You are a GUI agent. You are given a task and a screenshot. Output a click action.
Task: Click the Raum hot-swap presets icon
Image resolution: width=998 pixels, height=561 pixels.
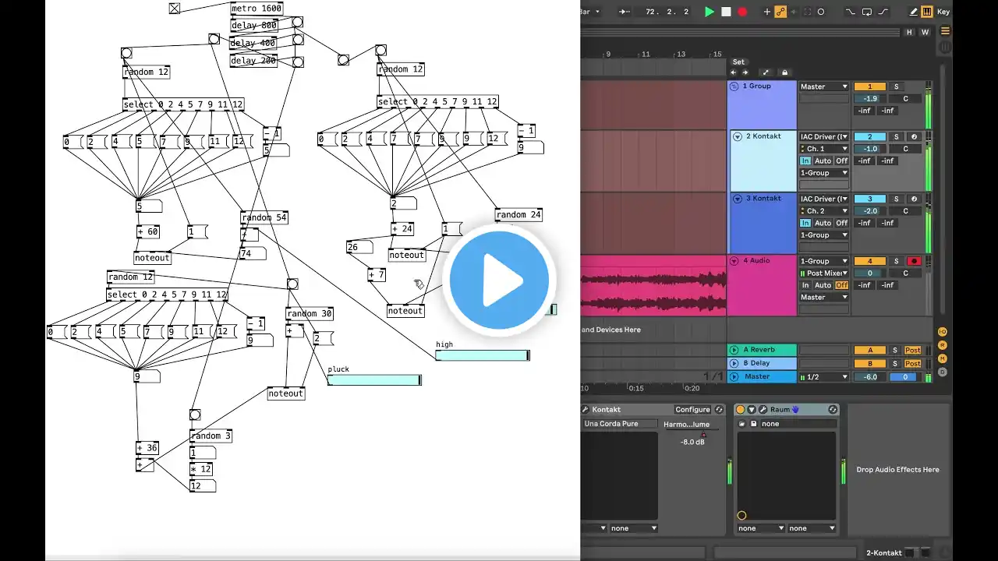pos(833,410)
